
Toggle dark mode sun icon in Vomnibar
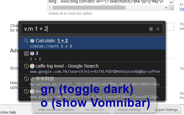click(x=151, y=29)
